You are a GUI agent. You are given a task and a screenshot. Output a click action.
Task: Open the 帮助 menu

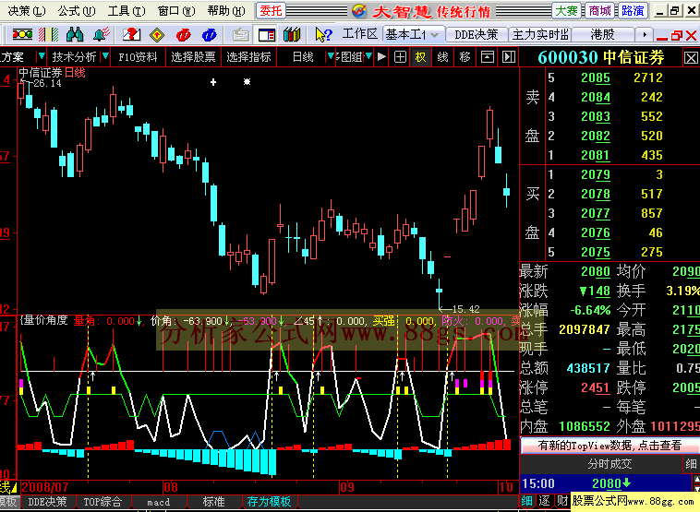tap(226, 10)
